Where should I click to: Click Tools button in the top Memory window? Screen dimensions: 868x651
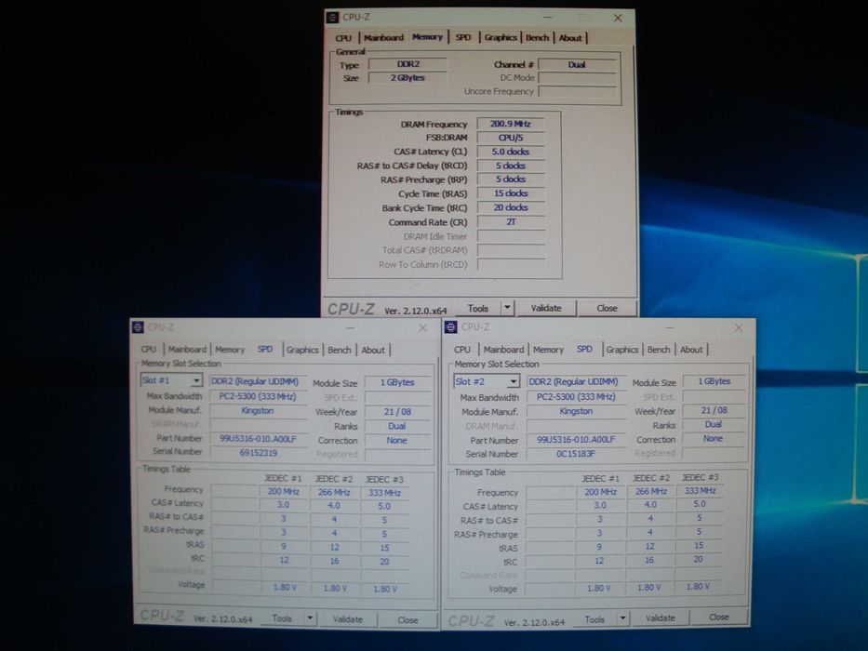click(478, 309)
